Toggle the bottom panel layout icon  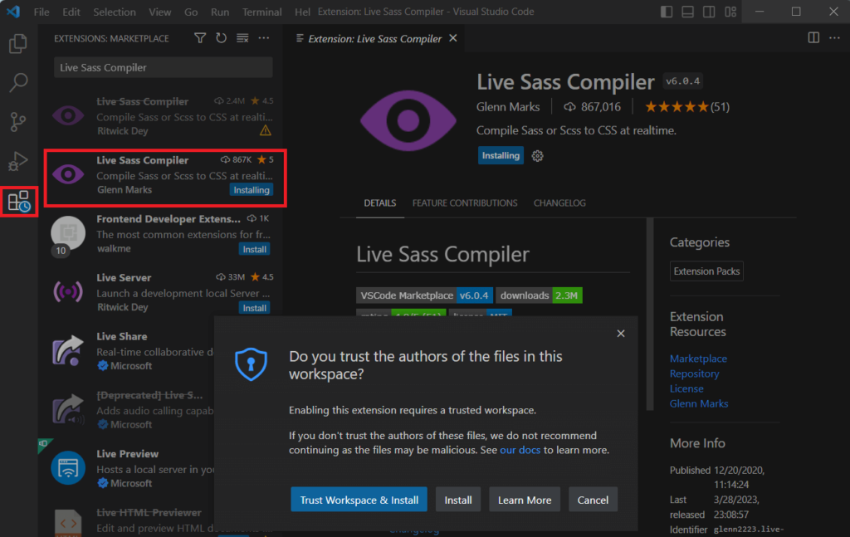[688, 12]
